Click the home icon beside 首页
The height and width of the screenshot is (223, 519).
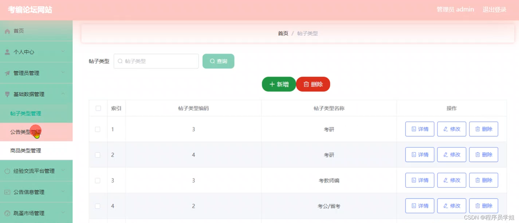[x=7, y=31]
